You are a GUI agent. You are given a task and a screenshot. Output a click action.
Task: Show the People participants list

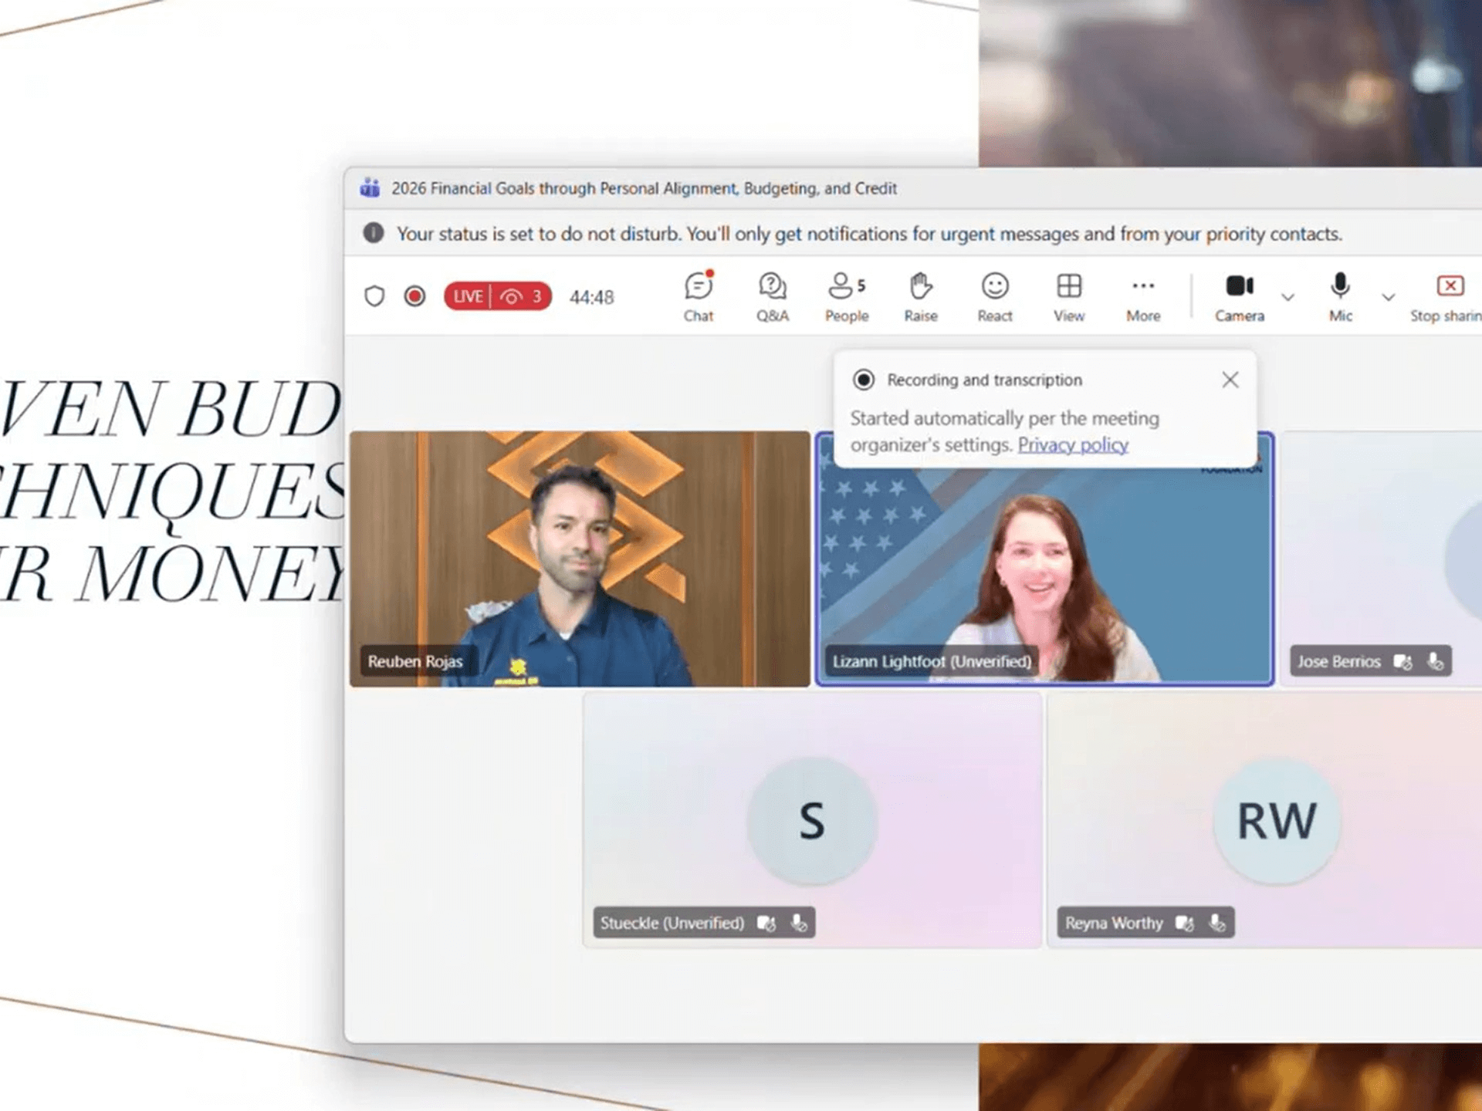846,296
